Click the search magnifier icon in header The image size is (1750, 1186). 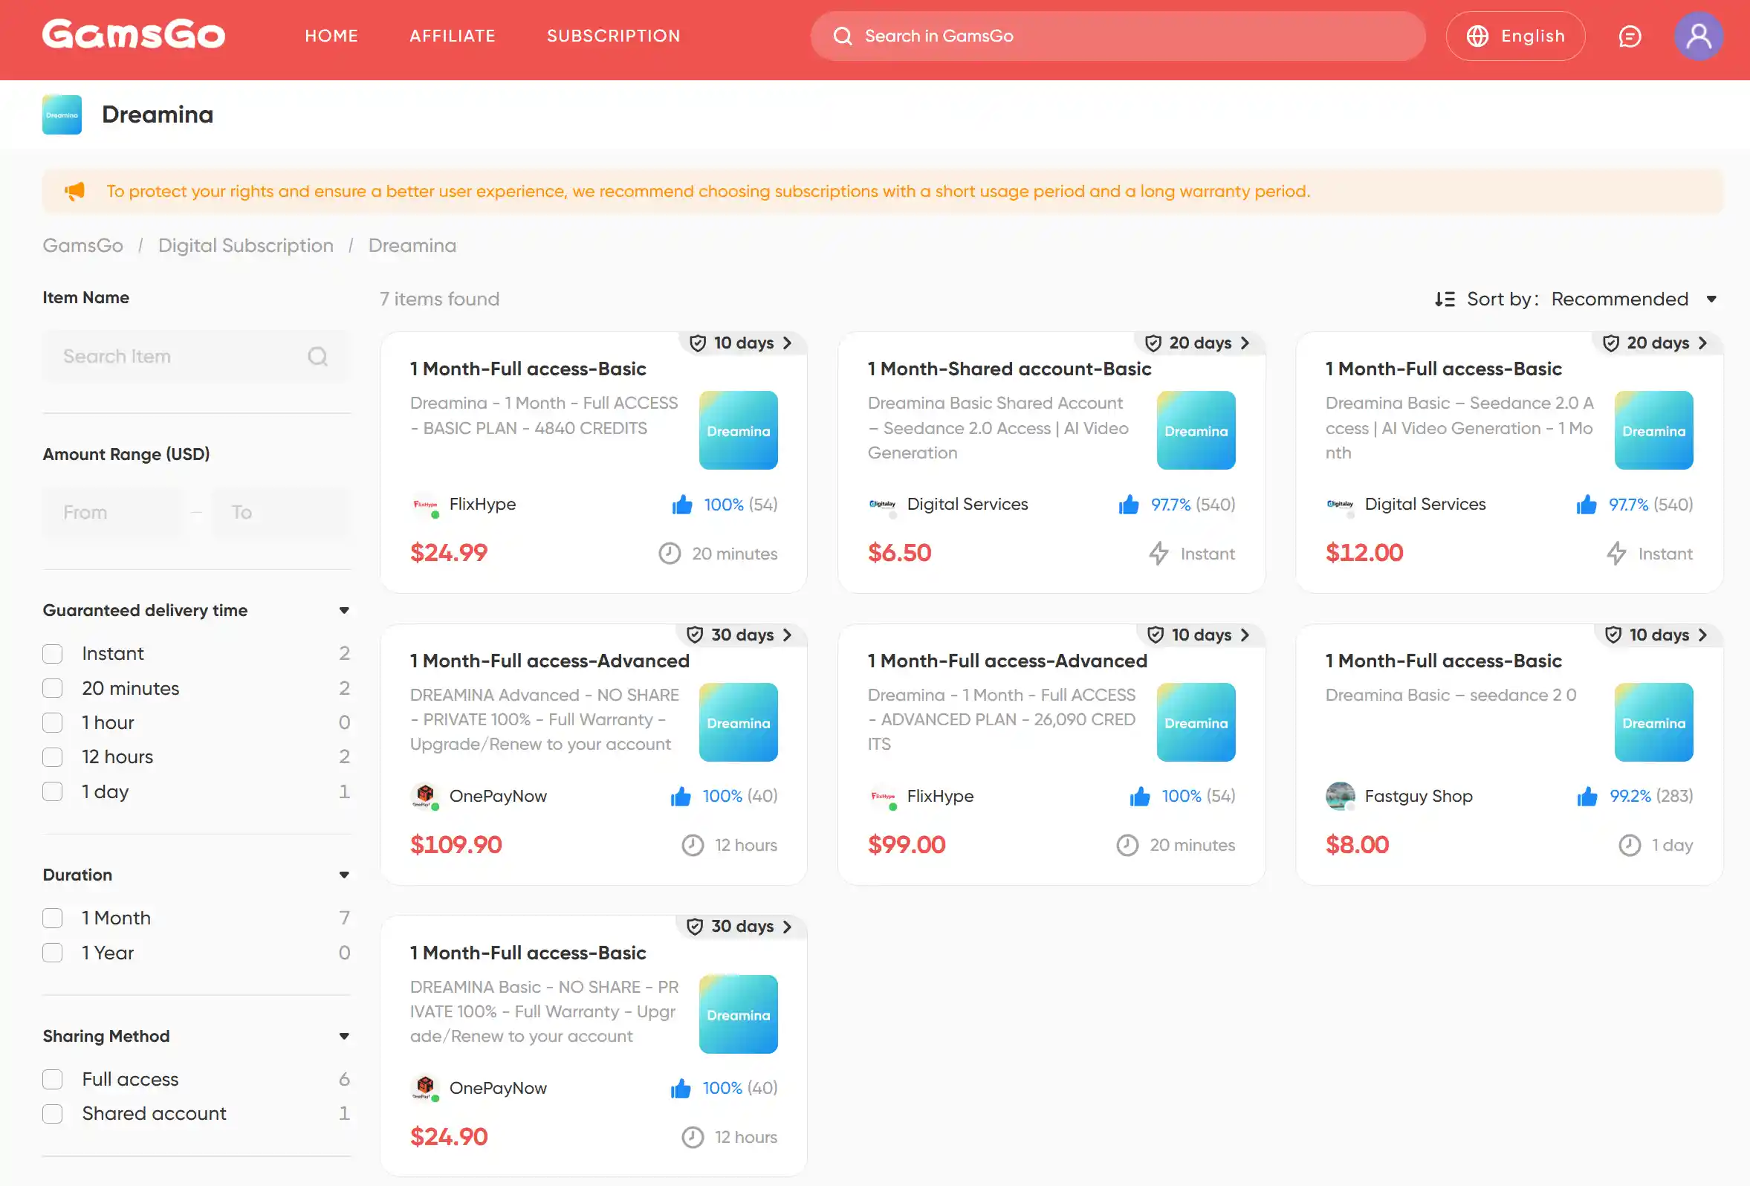843,36
